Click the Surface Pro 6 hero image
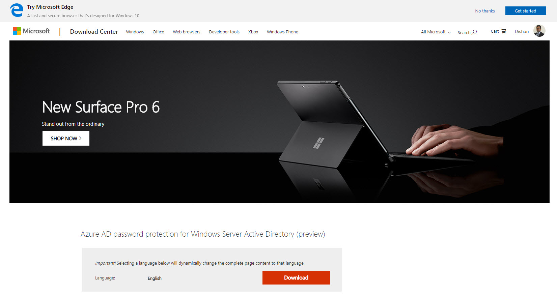Screen dimensions: 557x298 click(x=279, y=122)
